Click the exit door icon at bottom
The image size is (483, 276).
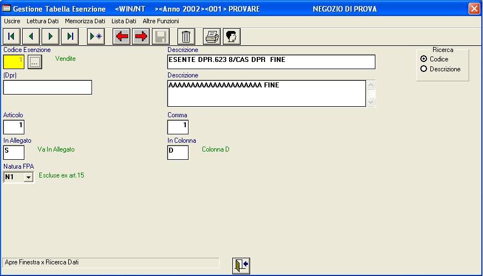pyautogui.click(x=241, y=265)
